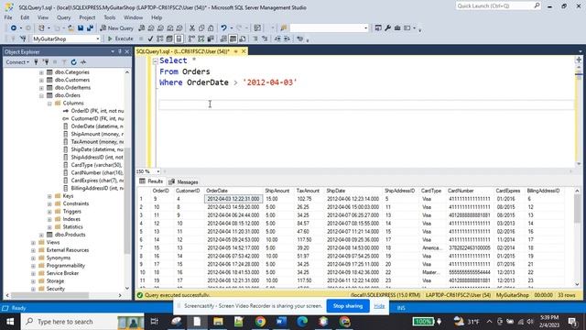
Task: Select the CardType column in Object Explorer
Action: [x=96, y=165]
